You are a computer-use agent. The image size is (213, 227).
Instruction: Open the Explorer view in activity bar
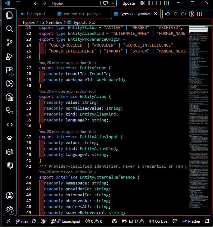pyautogui.click(x=10, y=15)
